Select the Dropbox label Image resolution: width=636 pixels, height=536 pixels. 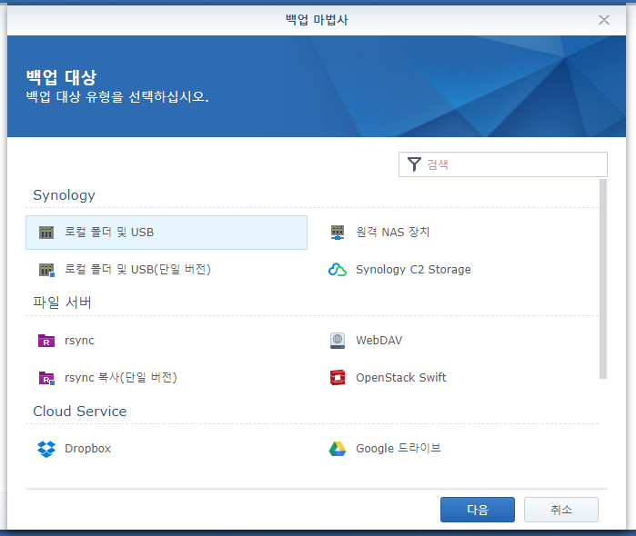pos(88,449)
